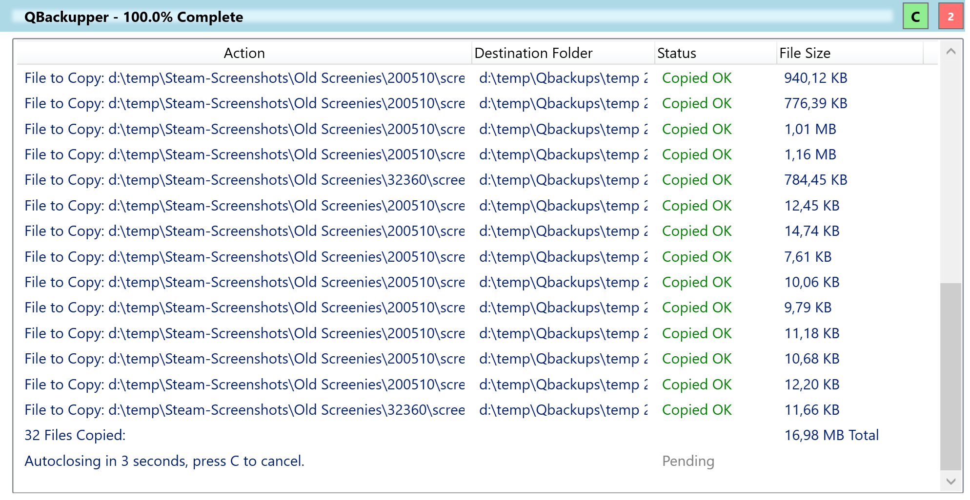
Task: Sort by the Destination Folder column header
Action: 564,53
